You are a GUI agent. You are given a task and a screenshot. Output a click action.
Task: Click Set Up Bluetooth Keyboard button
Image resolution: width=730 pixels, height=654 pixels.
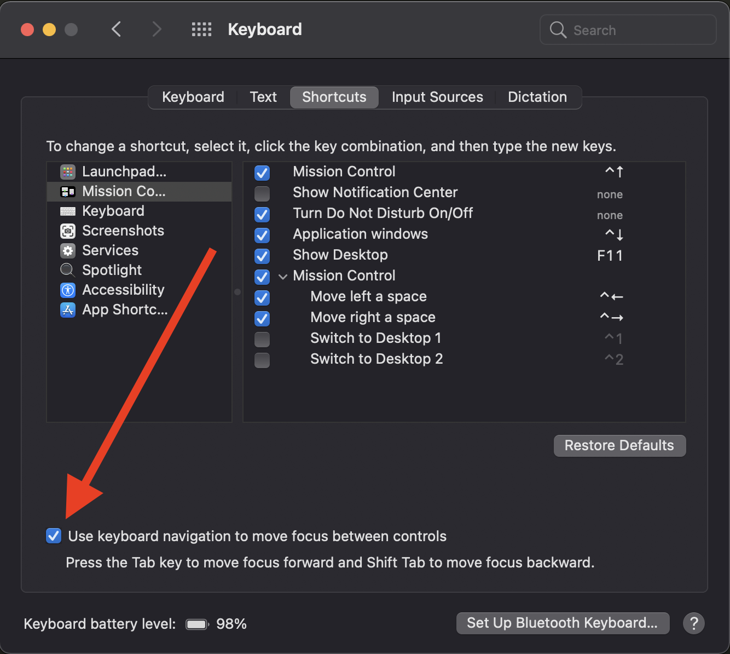(x=562, y=623)
